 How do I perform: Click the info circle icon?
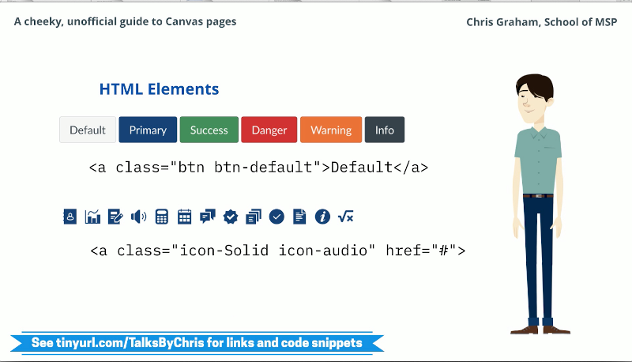[322, 216]
